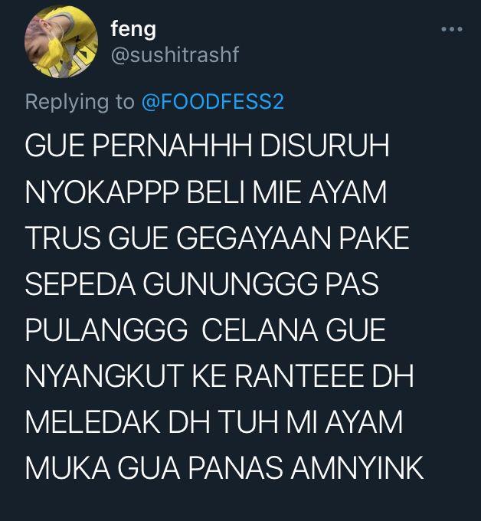Viewport: 481px width, 521px height.
Task: Select the line 'MELEDAK DH TUH MI AYAM'
Action: pos(214,422)
